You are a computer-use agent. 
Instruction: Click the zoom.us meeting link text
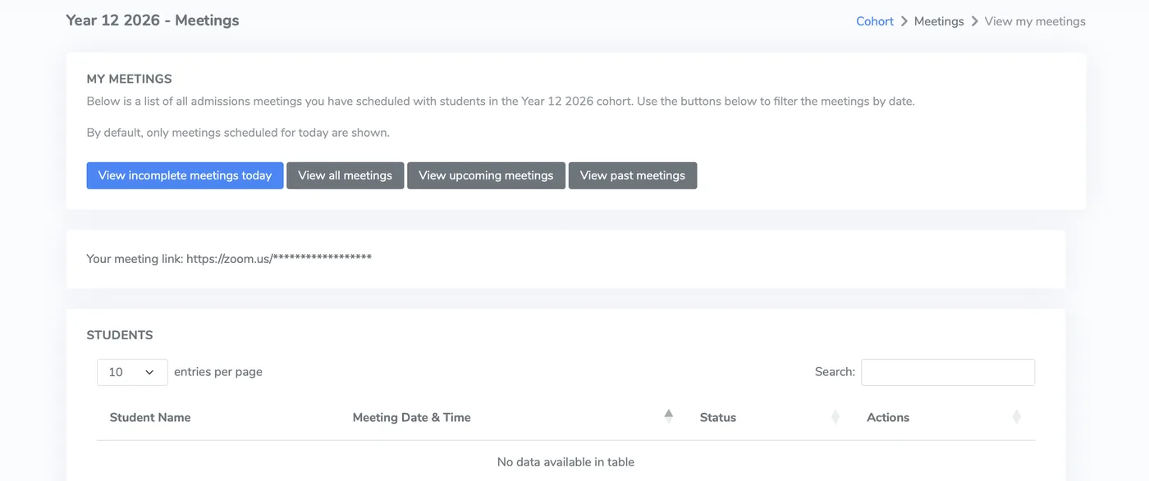(x=279, y=258)
